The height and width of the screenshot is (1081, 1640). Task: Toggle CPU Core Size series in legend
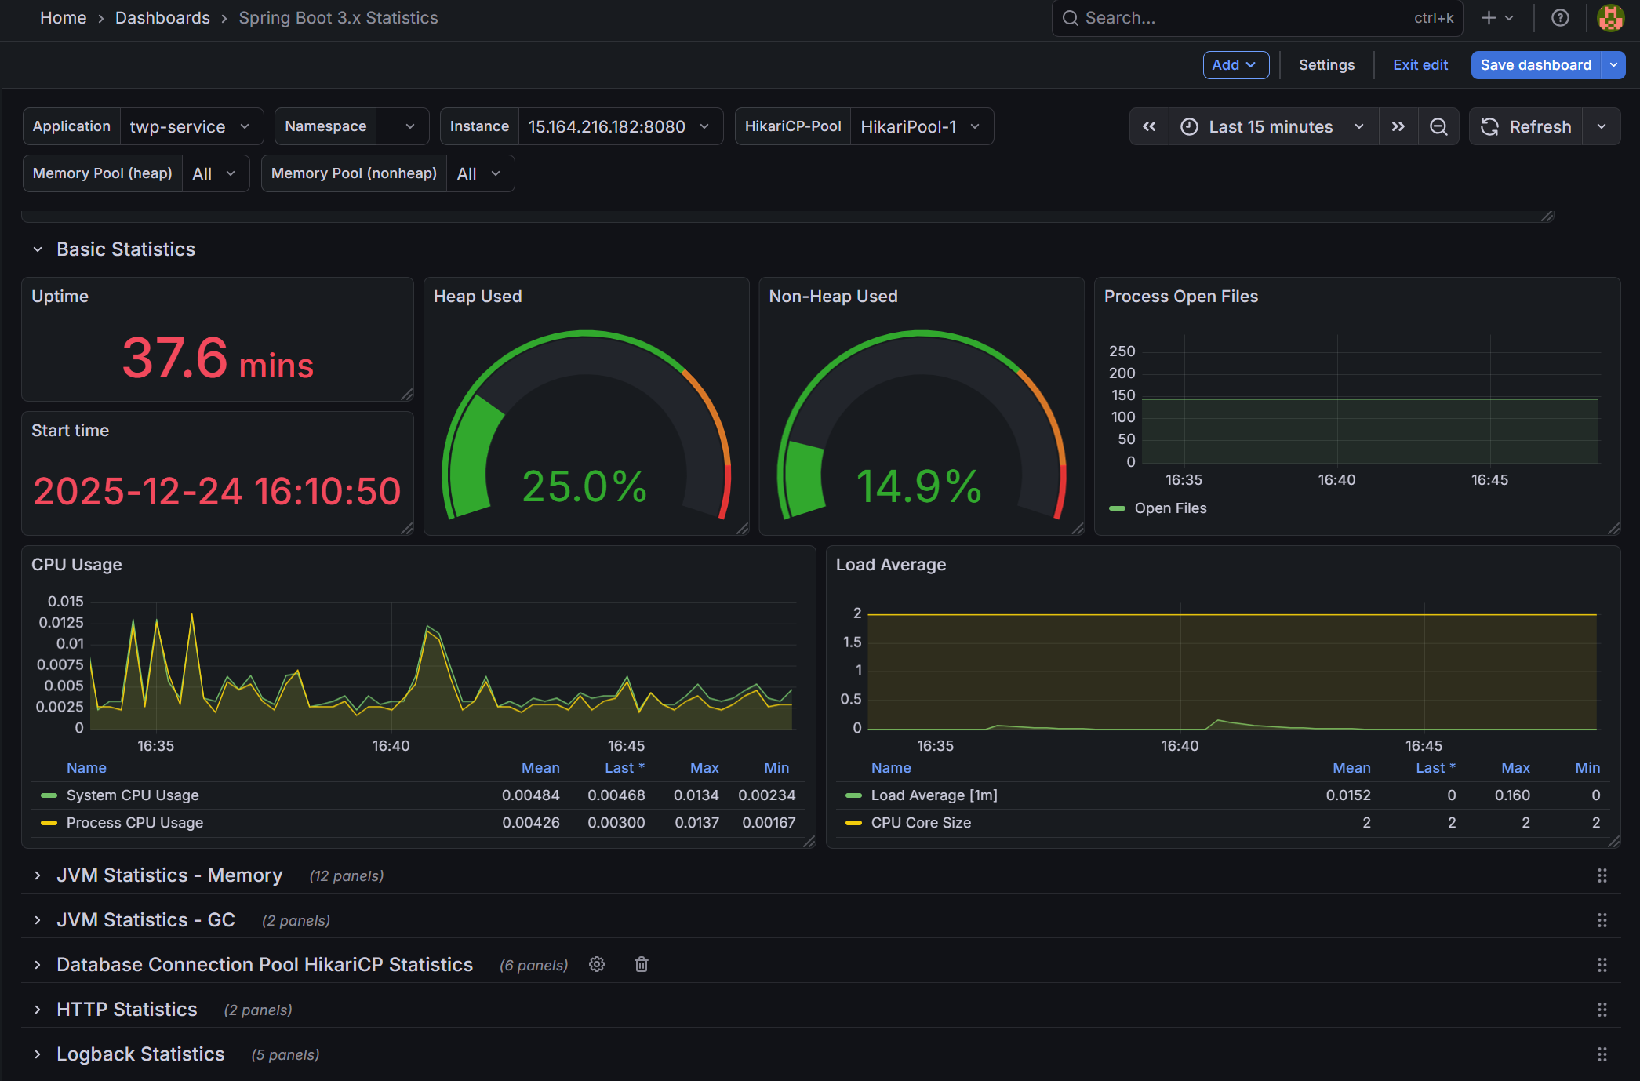point(921,823)
